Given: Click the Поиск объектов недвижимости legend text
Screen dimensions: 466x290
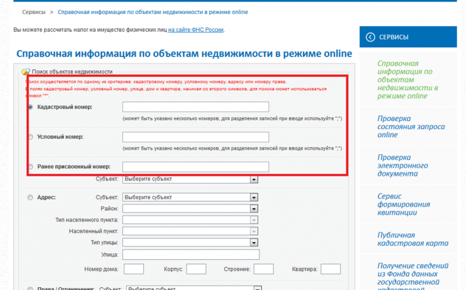Looking at the screenshot, I should coord(72,72).
